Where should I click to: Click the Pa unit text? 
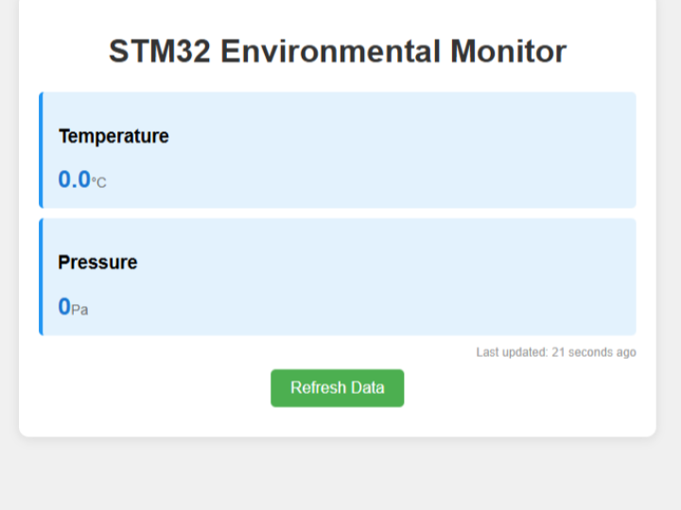tap(79, 310)
